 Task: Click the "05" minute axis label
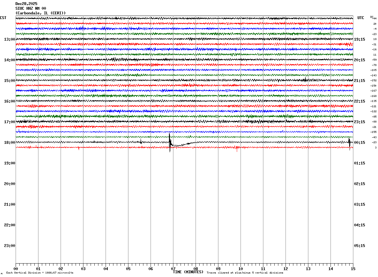[x=128, y=269]
